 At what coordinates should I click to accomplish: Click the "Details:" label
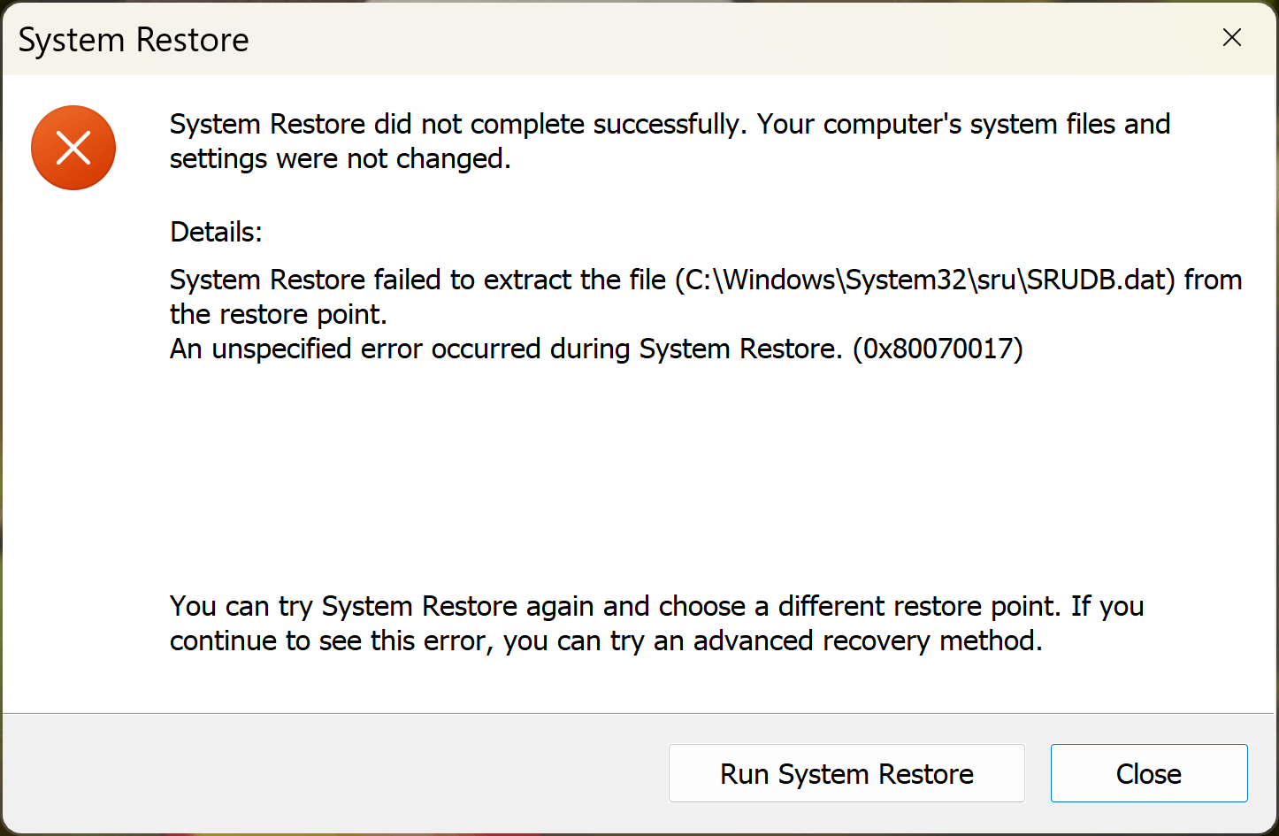coord(216,233)
